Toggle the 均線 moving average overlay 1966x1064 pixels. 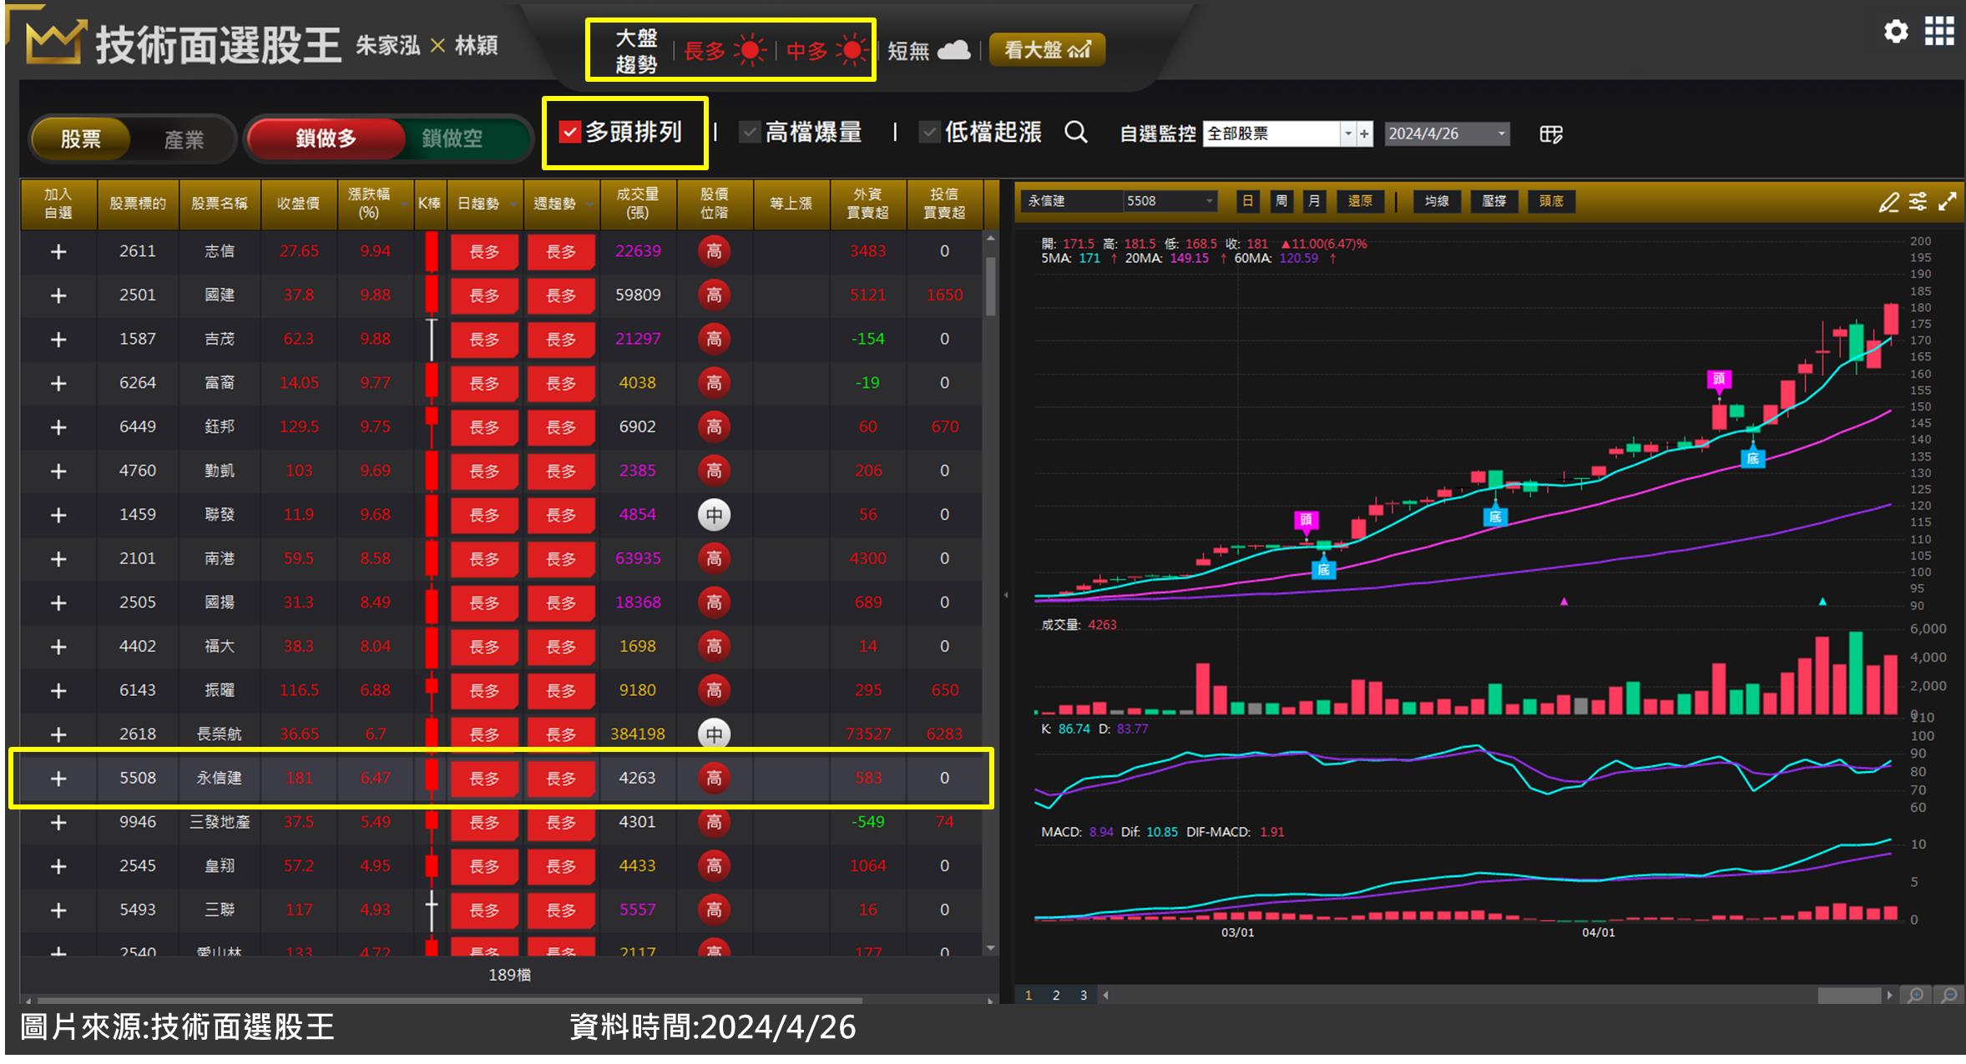(x=1436, y=201)
